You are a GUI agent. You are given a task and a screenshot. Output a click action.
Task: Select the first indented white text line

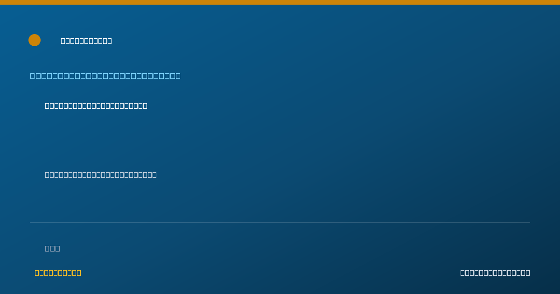click(96, 105)
